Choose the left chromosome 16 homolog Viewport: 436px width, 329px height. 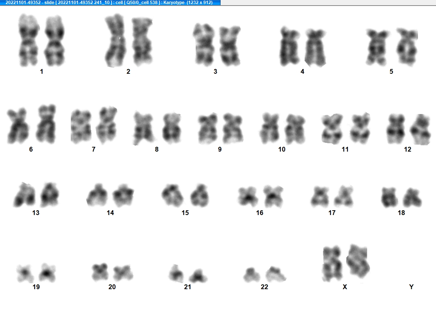coord(248,197)
